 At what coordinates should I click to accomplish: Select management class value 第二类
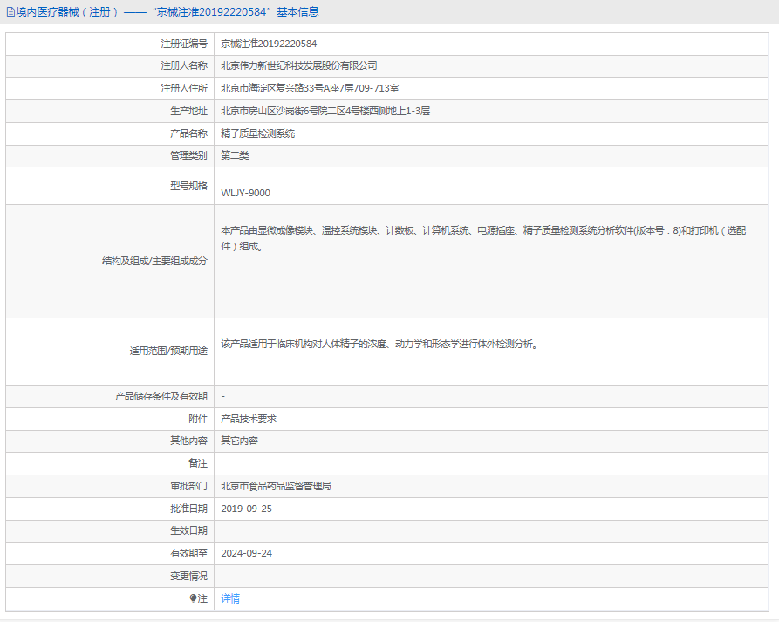pyautogui.click(x=235, y=155)
